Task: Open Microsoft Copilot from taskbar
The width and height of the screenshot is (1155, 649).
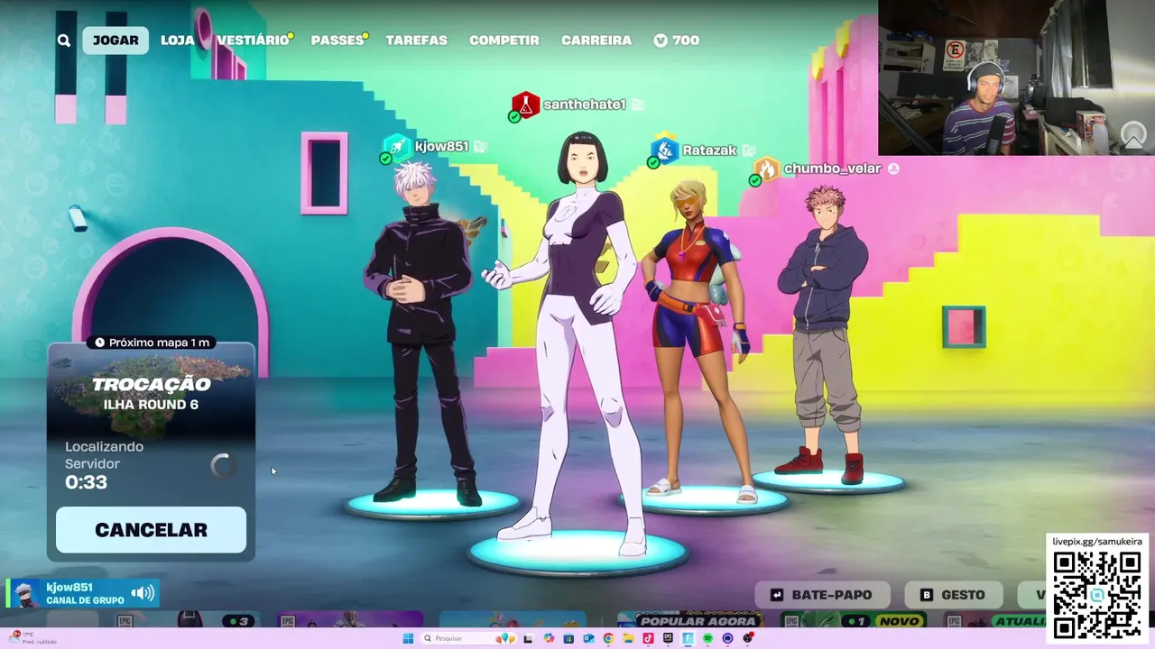Action: (x=549, y=638)
